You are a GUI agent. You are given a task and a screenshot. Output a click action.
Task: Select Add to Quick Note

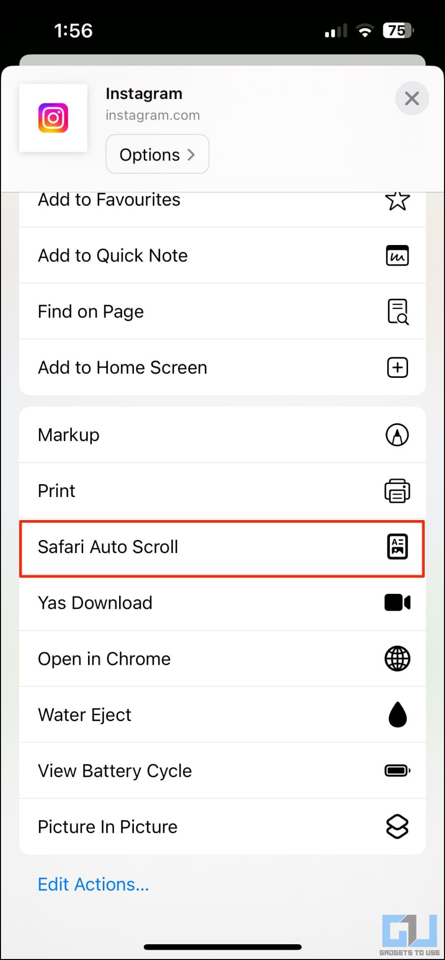point(222,255)
